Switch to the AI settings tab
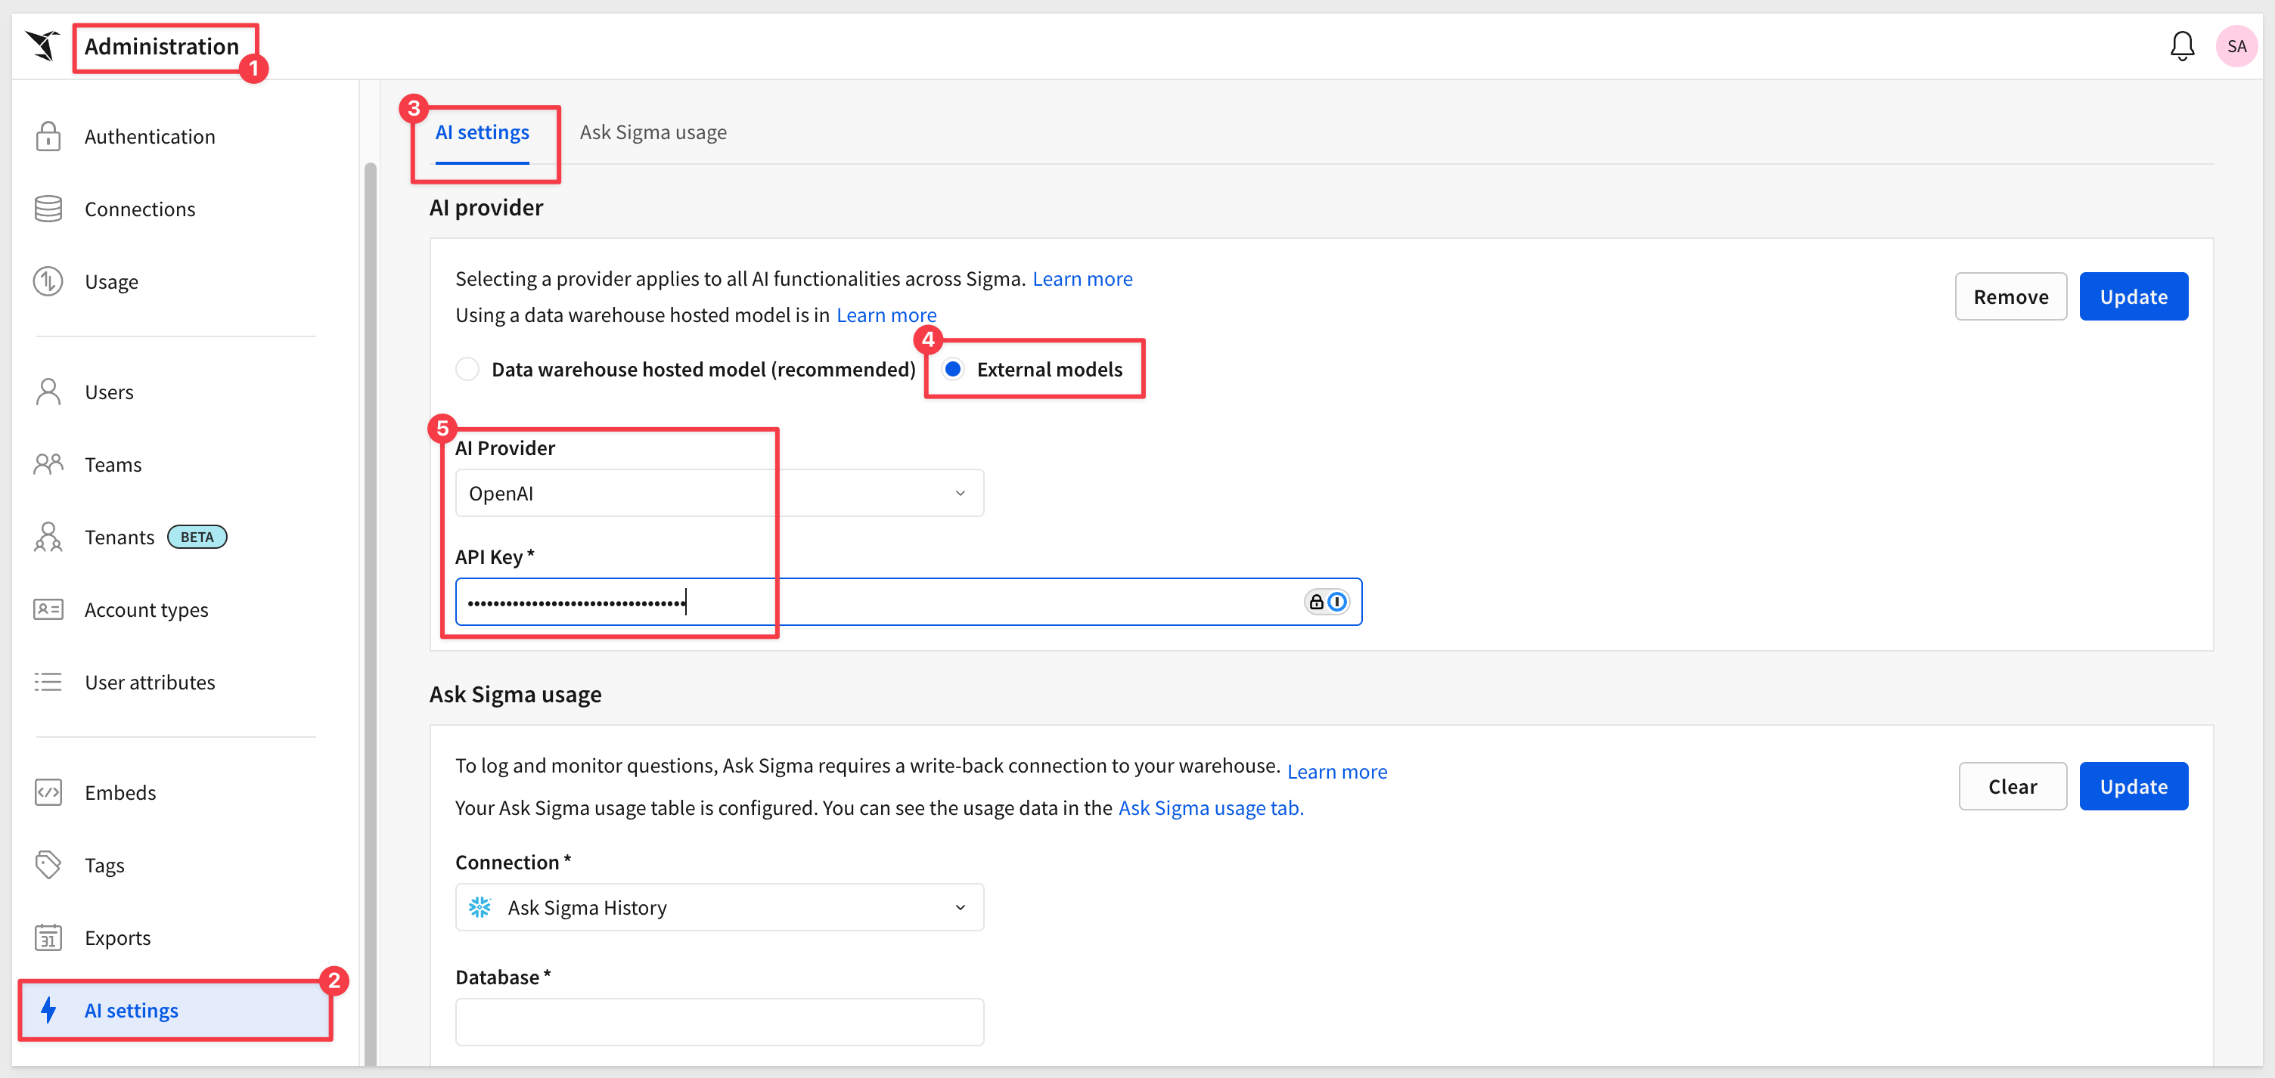2275x1078 pixels. tap(483, 132)
